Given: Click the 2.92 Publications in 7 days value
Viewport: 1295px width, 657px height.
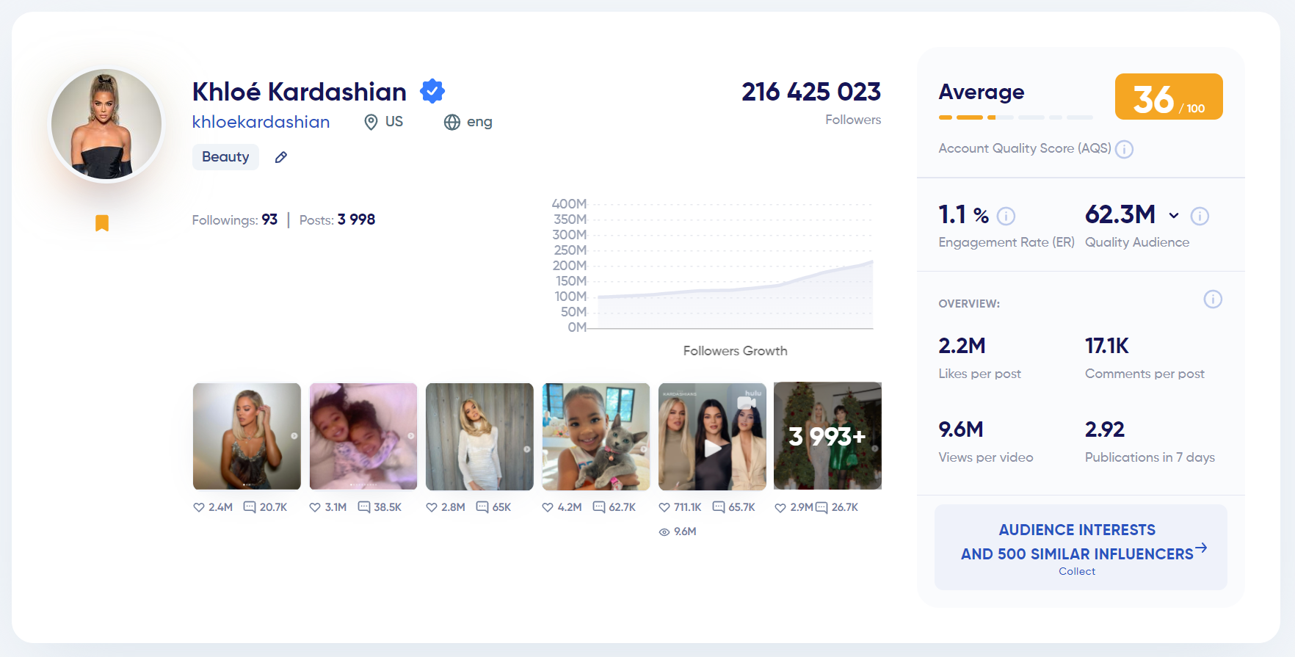Looking at the screenshot, I should [1105, 429].
